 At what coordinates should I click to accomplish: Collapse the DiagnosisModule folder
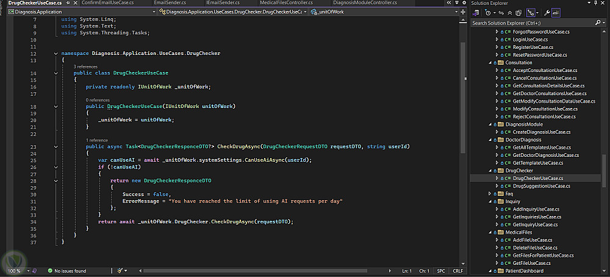pos(490,124)
